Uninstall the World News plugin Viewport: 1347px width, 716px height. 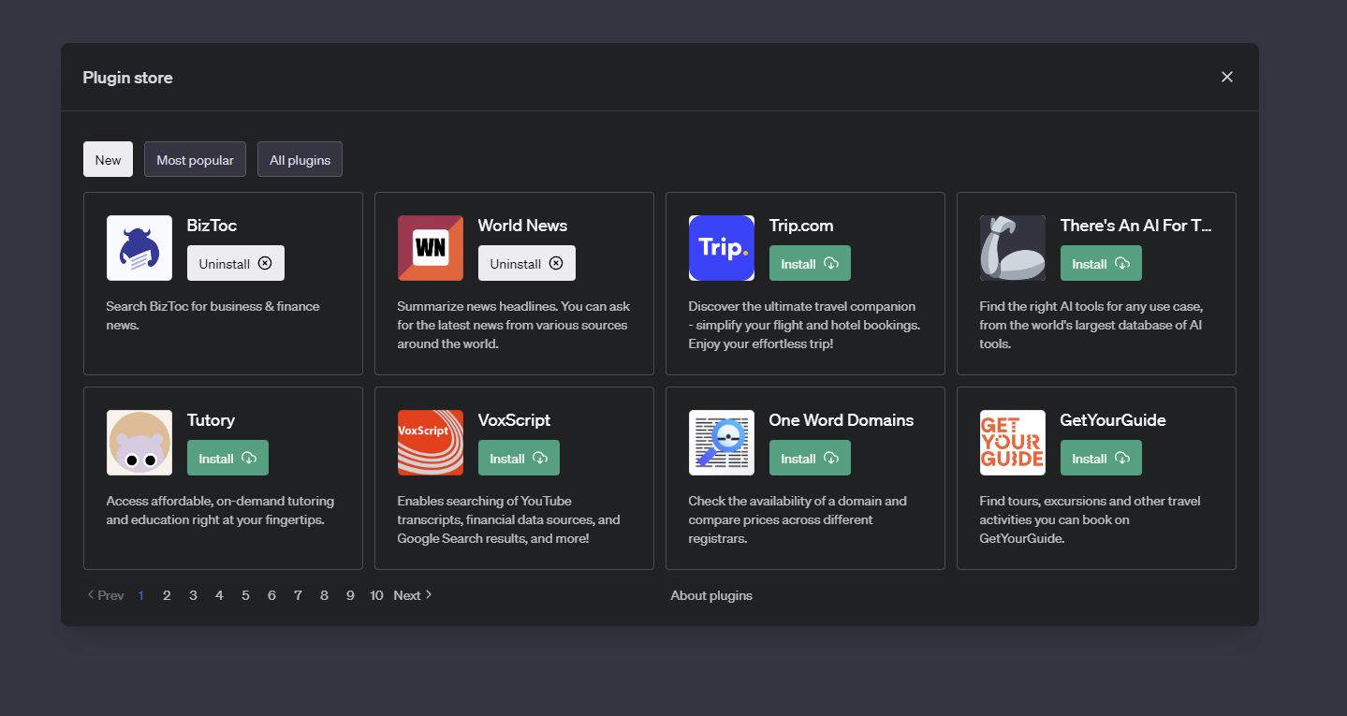click(x=526, y=263)
